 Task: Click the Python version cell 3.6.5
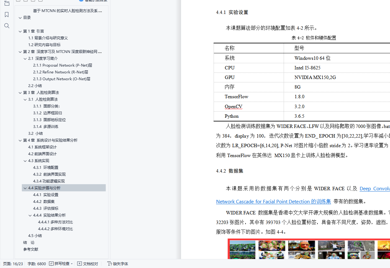point(299,116)
